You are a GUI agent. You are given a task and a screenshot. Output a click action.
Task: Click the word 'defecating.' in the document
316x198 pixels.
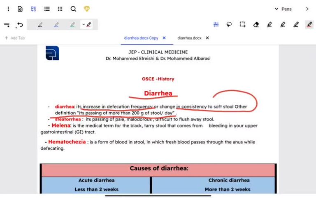coord(52,148)
